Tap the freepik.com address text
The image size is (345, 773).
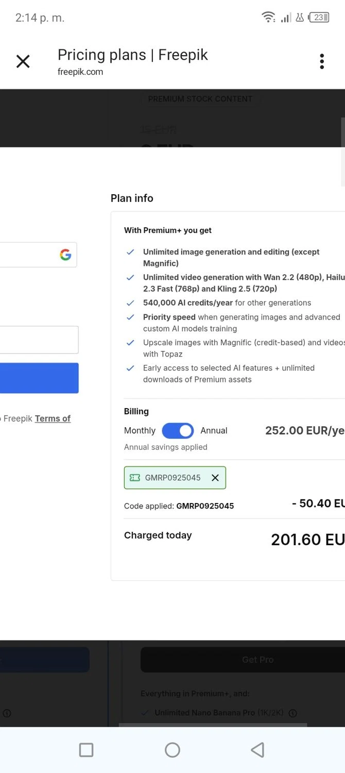tap(80, 72)
